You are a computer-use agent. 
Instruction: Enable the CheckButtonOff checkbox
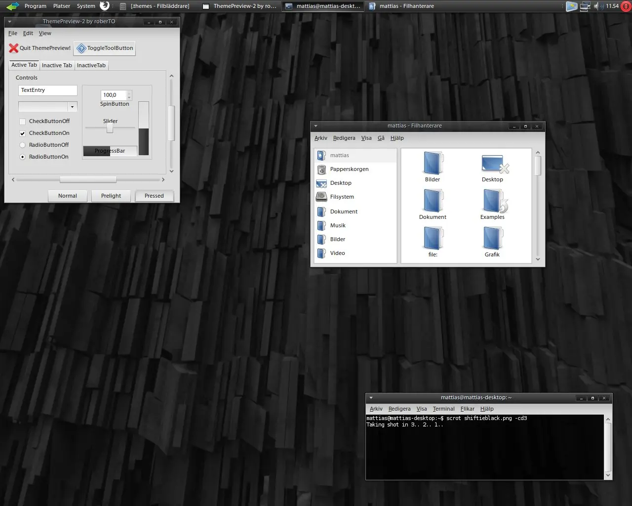pos(22,122)
